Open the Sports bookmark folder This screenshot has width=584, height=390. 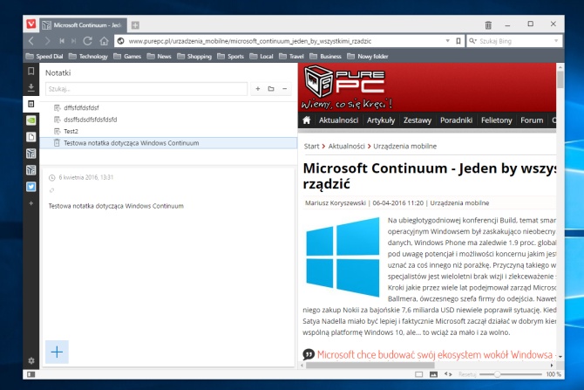point(230,57)
